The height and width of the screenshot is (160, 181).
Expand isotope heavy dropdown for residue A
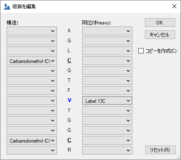click(107, 31)
